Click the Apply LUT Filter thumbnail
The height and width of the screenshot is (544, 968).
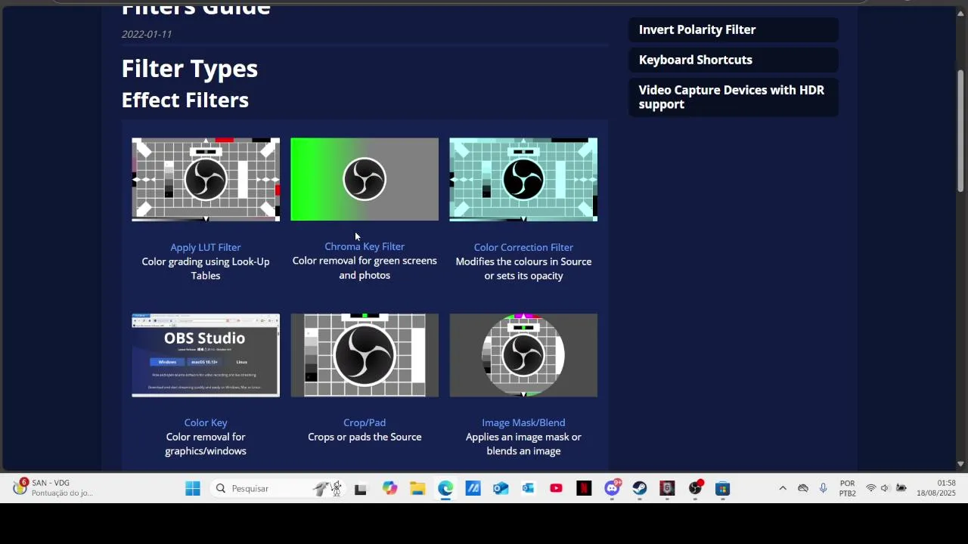click(206, 180)
